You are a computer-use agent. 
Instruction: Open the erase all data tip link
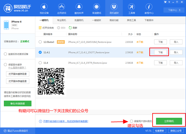pos(66,121)
